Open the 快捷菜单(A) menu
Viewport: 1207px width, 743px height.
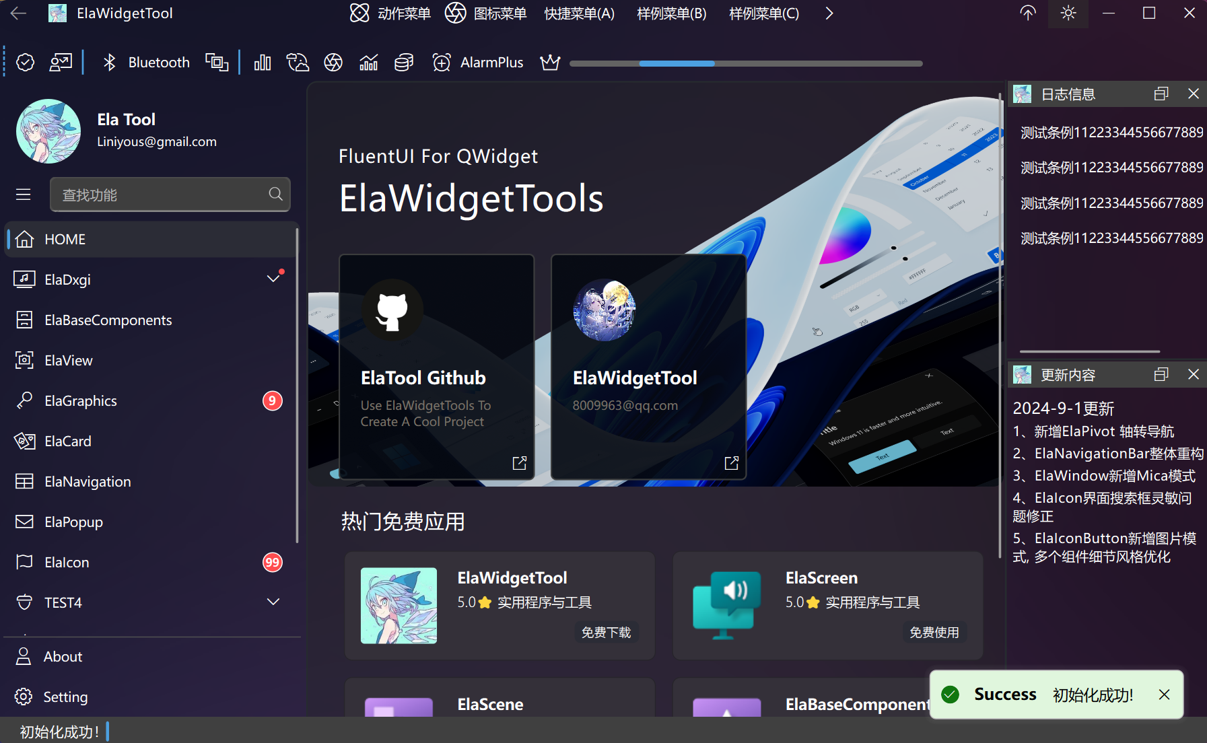[x=580, y=13]
